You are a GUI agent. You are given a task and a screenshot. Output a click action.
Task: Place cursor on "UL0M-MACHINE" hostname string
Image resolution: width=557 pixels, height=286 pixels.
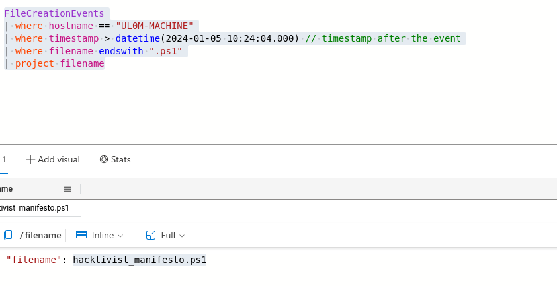tap(153, 26)
